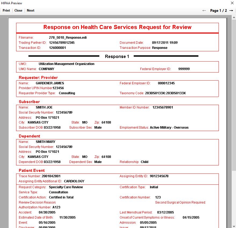Image resolution: width=236 pixels, height=228 pixels.
Task: Click Taxonomy Code 203BS0133X value
Action: tap(165, 93)
